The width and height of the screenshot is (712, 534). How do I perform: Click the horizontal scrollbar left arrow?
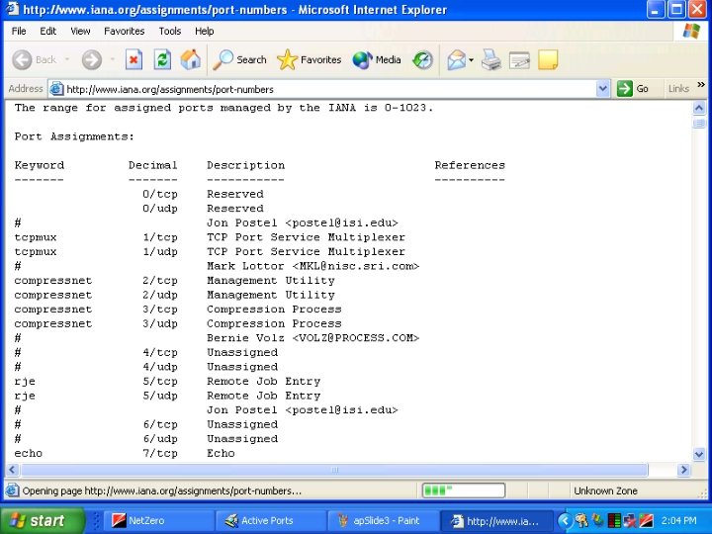point(12,470)
